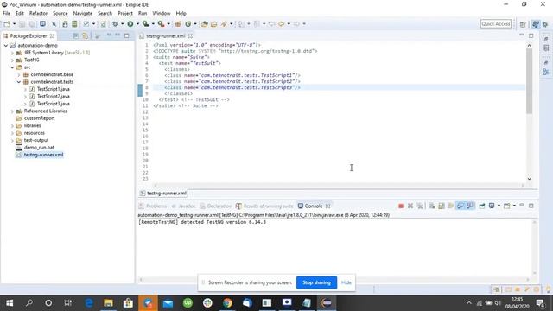
Task: Select test-output folder
Action: (x=36, y=140)
